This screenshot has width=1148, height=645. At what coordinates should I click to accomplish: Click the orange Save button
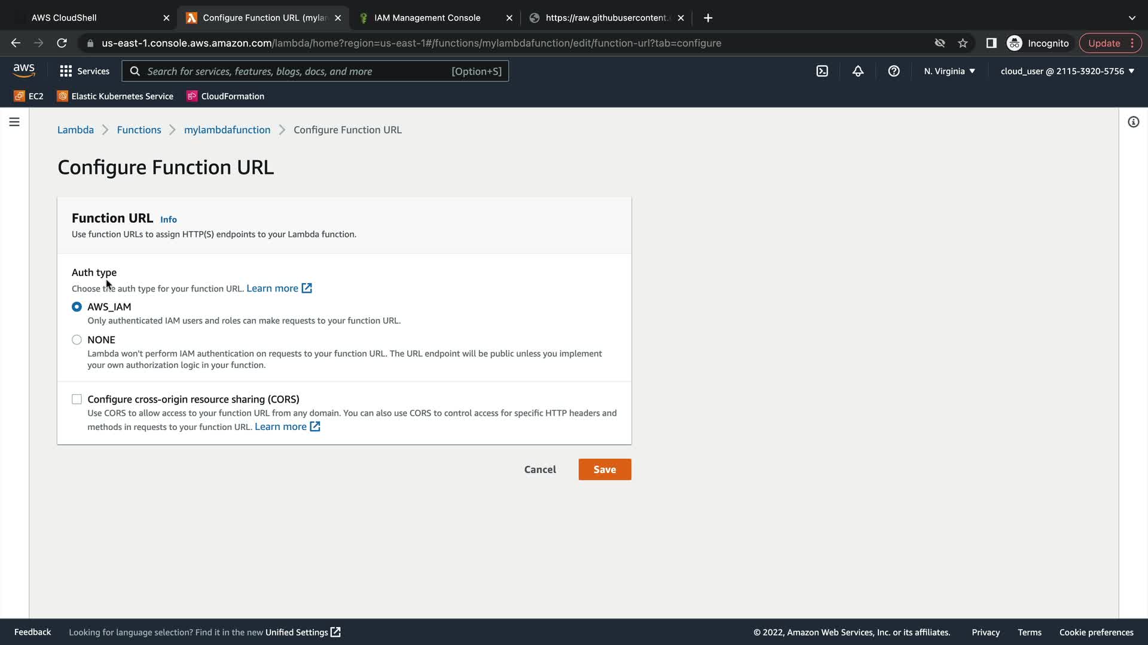point(604,469)
